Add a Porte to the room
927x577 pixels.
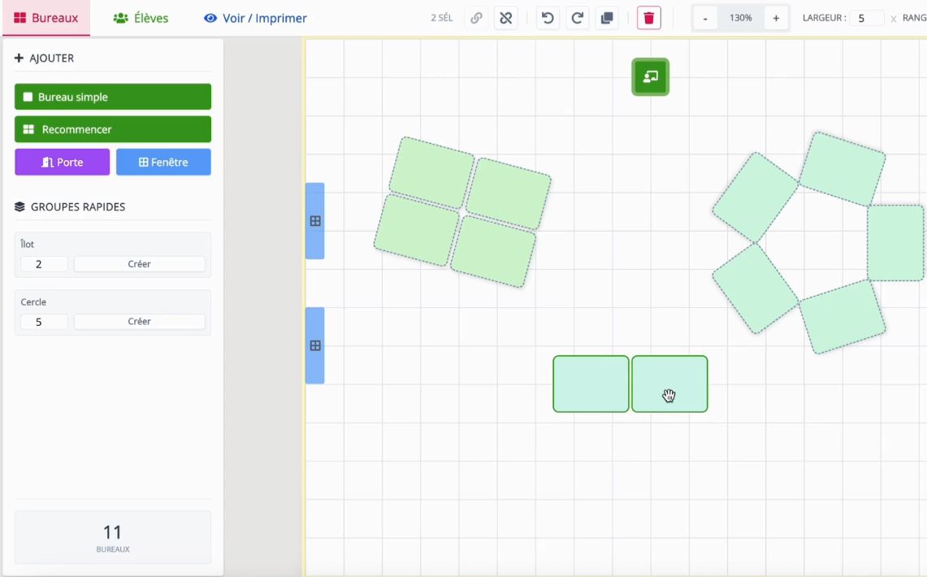[62, 162]
